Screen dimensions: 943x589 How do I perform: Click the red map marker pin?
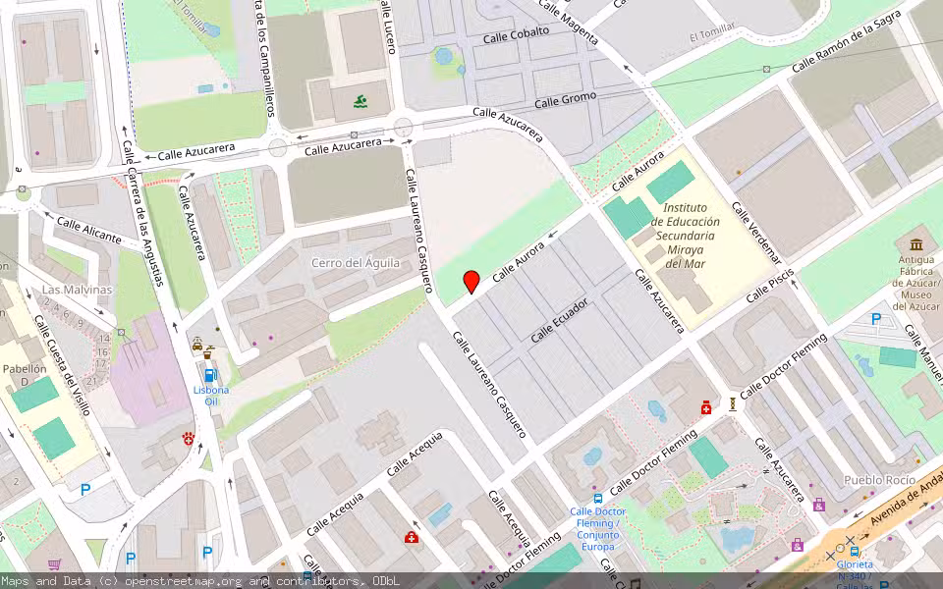pos(473,283)
